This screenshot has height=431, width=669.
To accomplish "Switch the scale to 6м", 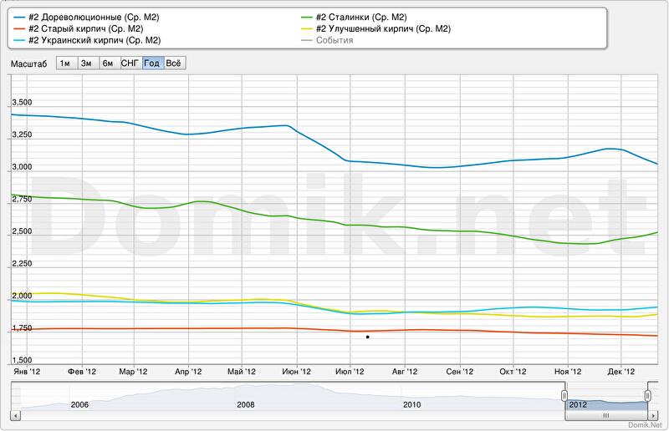I will coord(108,63).
